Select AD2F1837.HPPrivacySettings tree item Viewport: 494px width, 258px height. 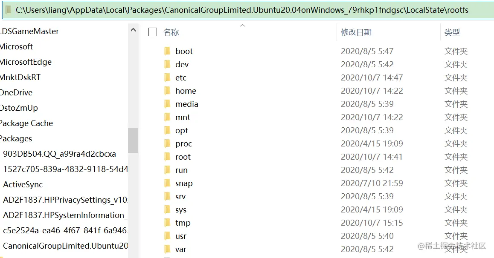(x=65, y=200)
